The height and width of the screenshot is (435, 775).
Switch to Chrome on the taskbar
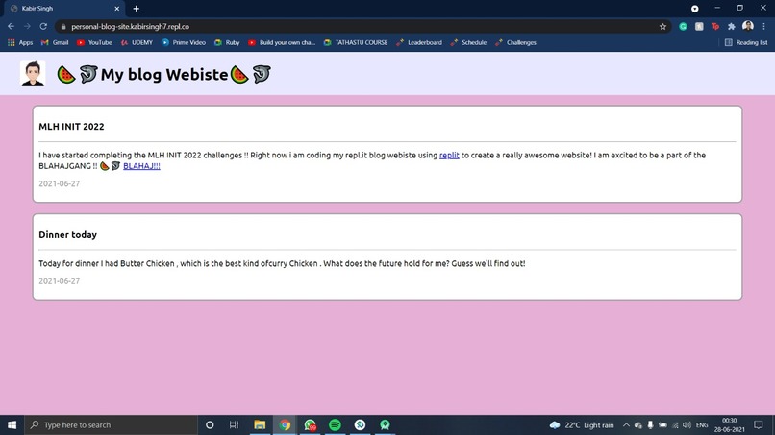[x=285, y=424]
